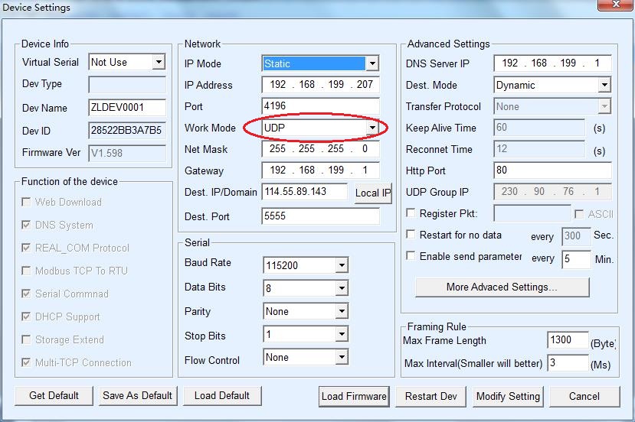635x422 pixels.
Task: Toggle Restart for no data option
Action: pos(411,235)
